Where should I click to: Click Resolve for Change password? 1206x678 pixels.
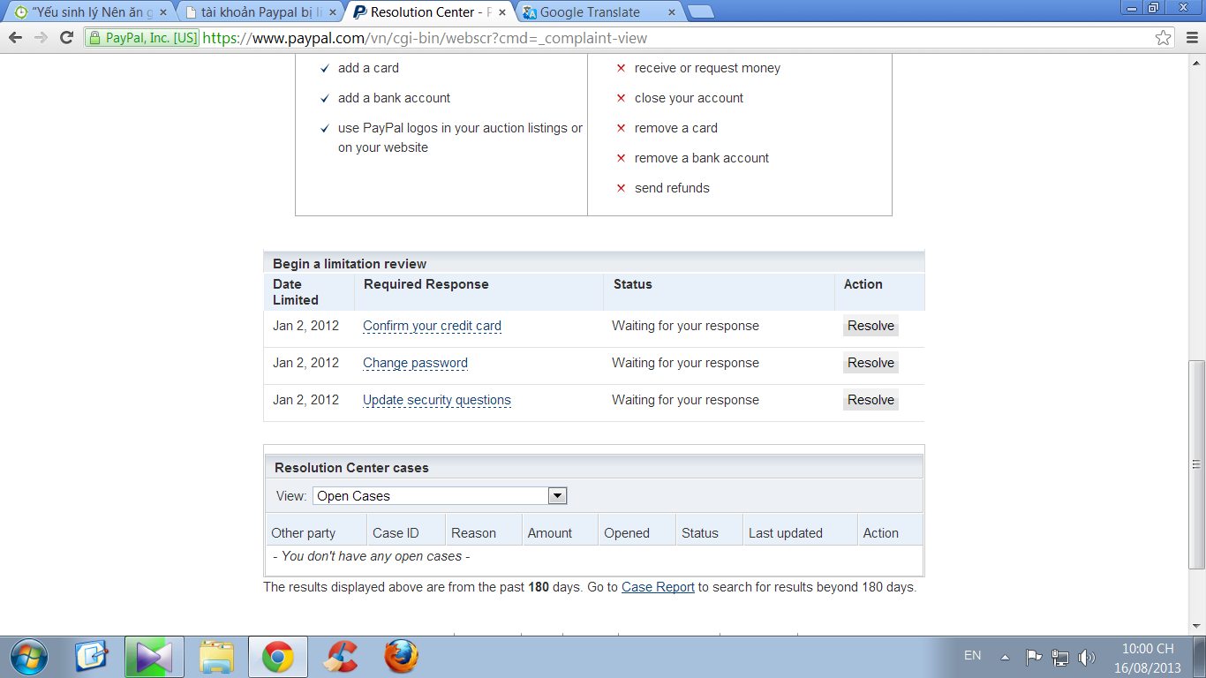871,363
